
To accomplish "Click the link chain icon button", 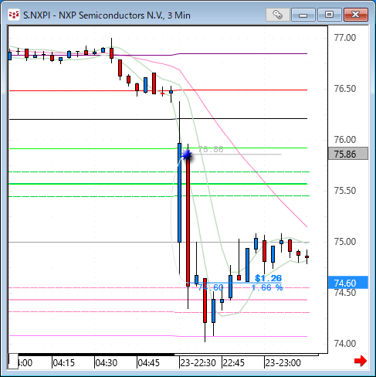I will tap(278, 15).
